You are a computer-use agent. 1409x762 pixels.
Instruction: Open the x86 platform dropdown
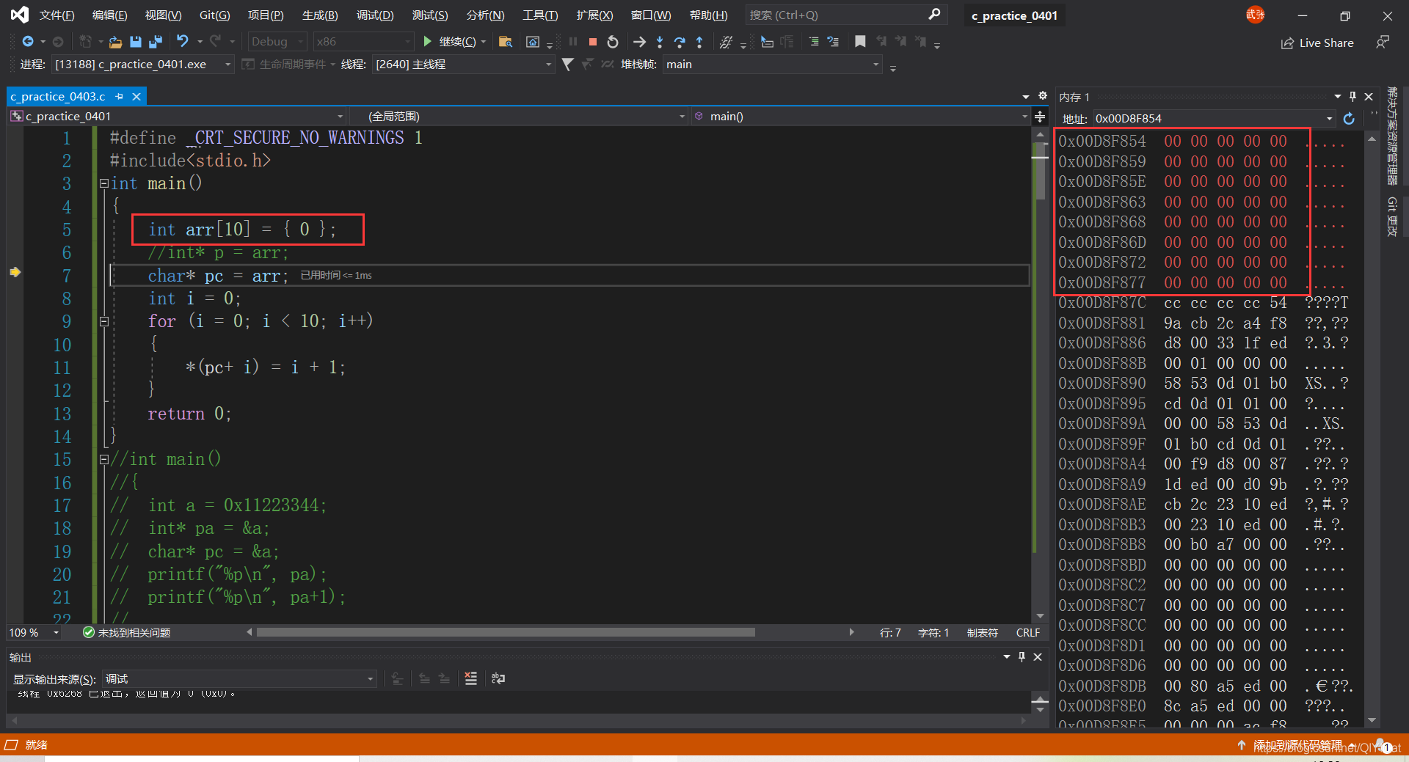(363, 42)
